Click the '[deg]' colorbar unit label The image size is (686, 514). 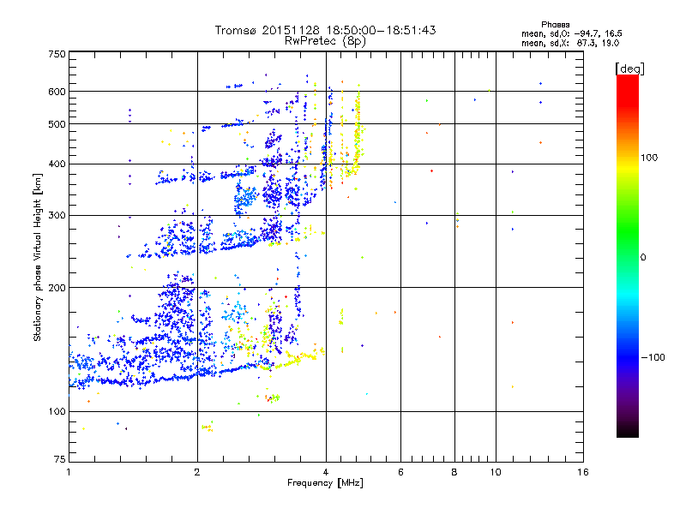(x=629, y=69)
